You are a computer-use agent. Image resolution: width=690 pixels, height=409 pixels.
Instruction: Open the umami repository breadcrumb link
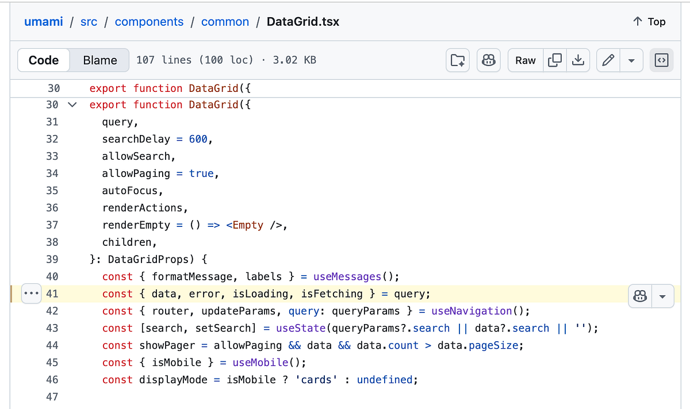click(43, 22)
